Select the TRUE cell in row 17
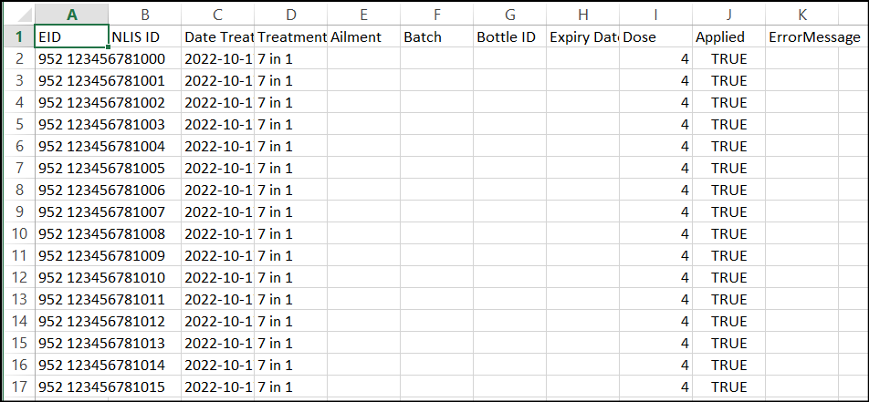 [x=728, y=387]
